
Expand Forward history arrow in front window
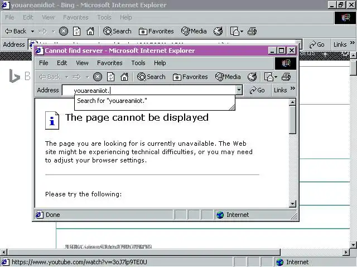coord(87,77)
